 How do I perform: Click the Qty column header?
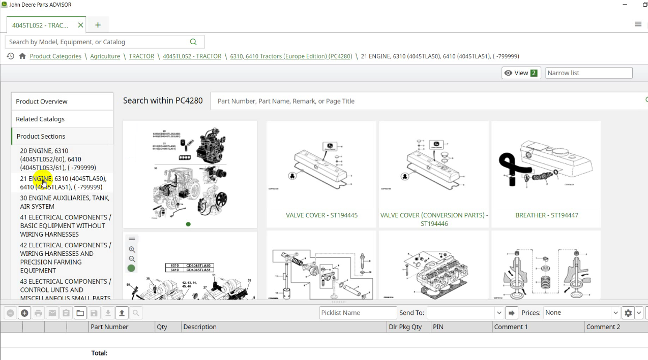coord(168,327)
